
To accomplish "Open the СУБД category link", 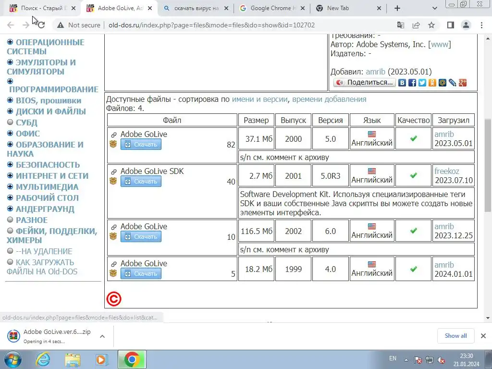I will click(26, 123).
